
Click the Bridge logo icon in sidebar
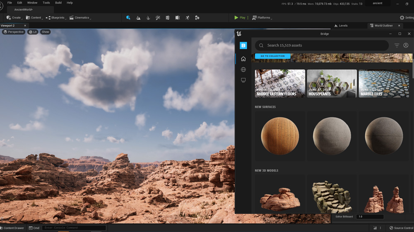[243, 45]
